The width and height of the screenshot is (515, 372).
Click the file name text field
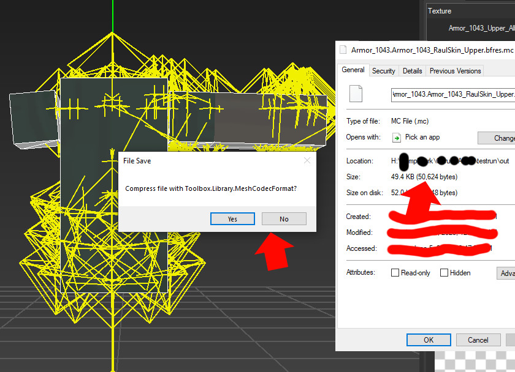tap(452, 94)
